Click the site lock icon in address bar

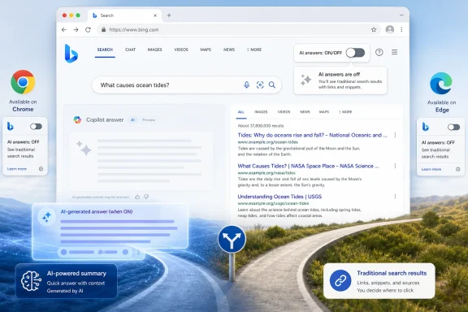click(x=103, y=29)
